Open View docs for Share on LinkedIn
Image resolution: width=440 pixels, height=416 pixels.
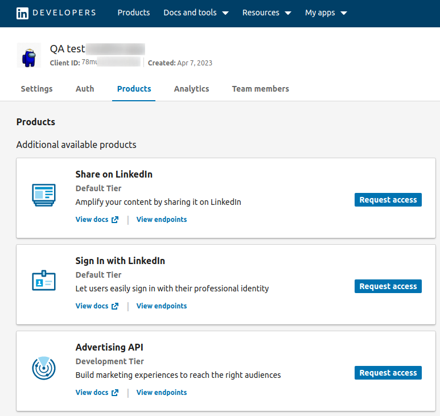point(92,219)
